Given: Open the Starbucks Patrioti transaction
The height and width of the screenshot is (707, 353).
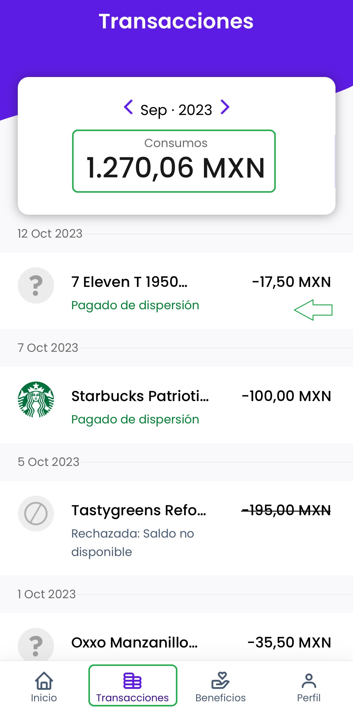Looking at the screenshot, I should coord(140,396).
